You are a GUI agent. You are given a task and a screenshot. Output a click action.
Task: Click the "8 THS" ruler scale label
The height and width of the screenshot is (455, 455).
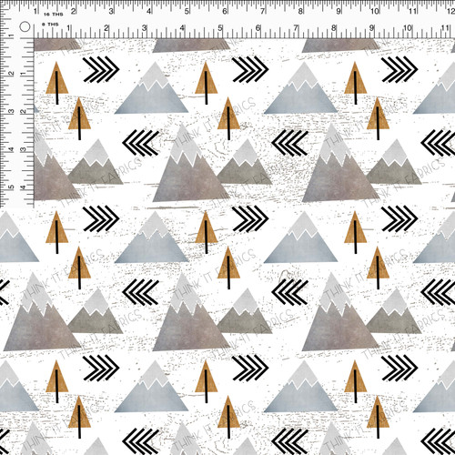[50, 25]
